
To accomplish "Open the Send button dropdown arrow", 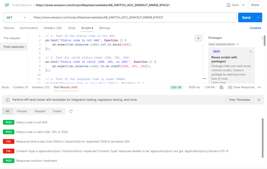I will click(258, 17).
